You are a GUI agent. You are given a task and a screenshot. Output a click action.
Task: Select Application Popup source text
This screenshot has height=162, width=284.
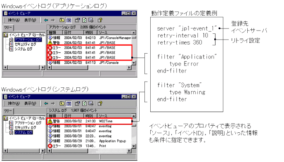(112, 141)
